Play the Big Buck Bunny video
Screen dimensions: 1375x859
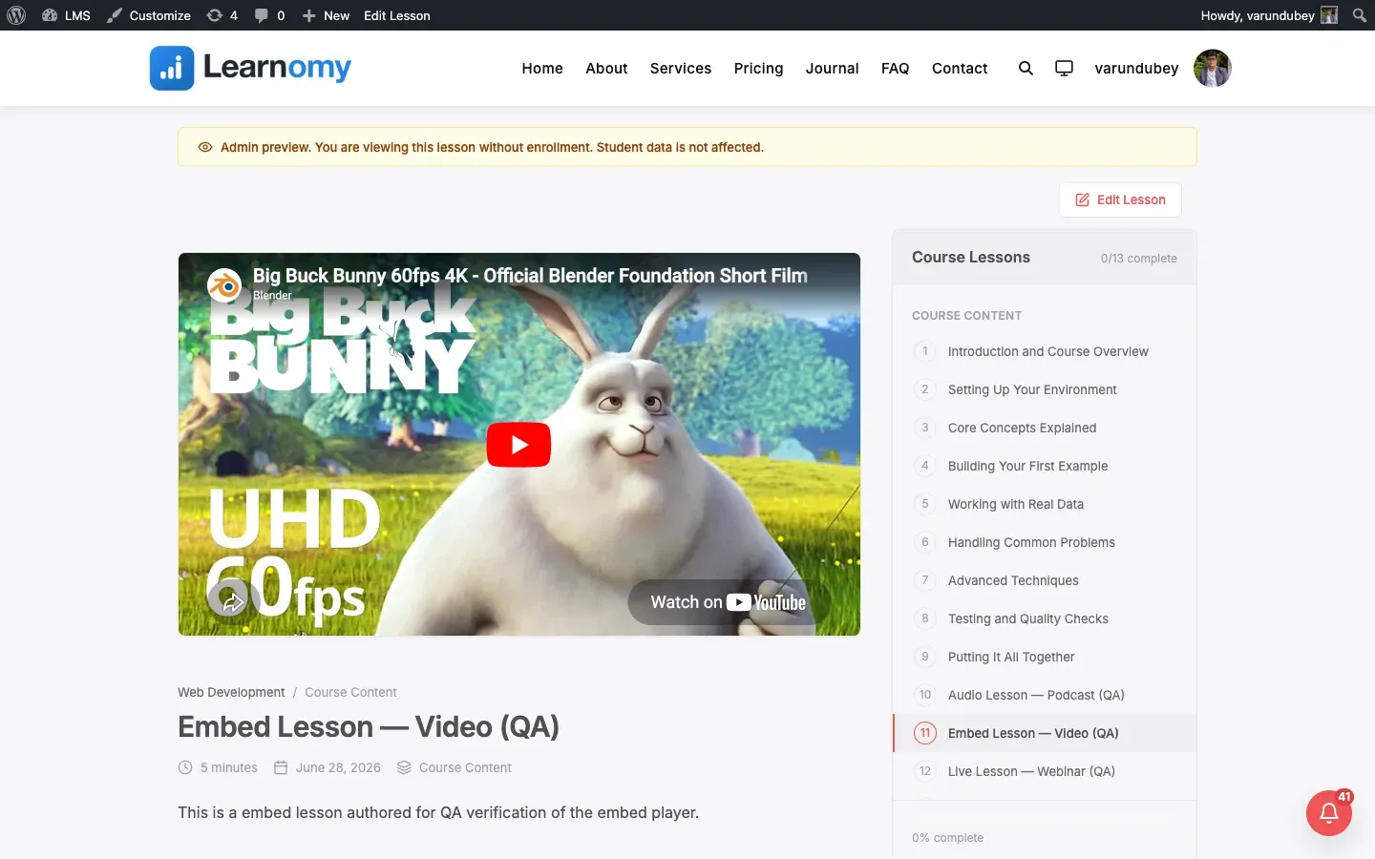click(x=518, y=445)
